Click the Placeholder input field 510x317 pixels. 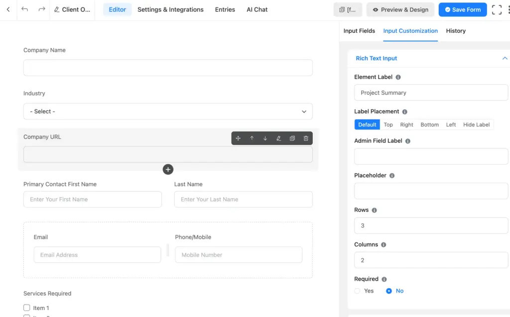click(x=431, y=191)
